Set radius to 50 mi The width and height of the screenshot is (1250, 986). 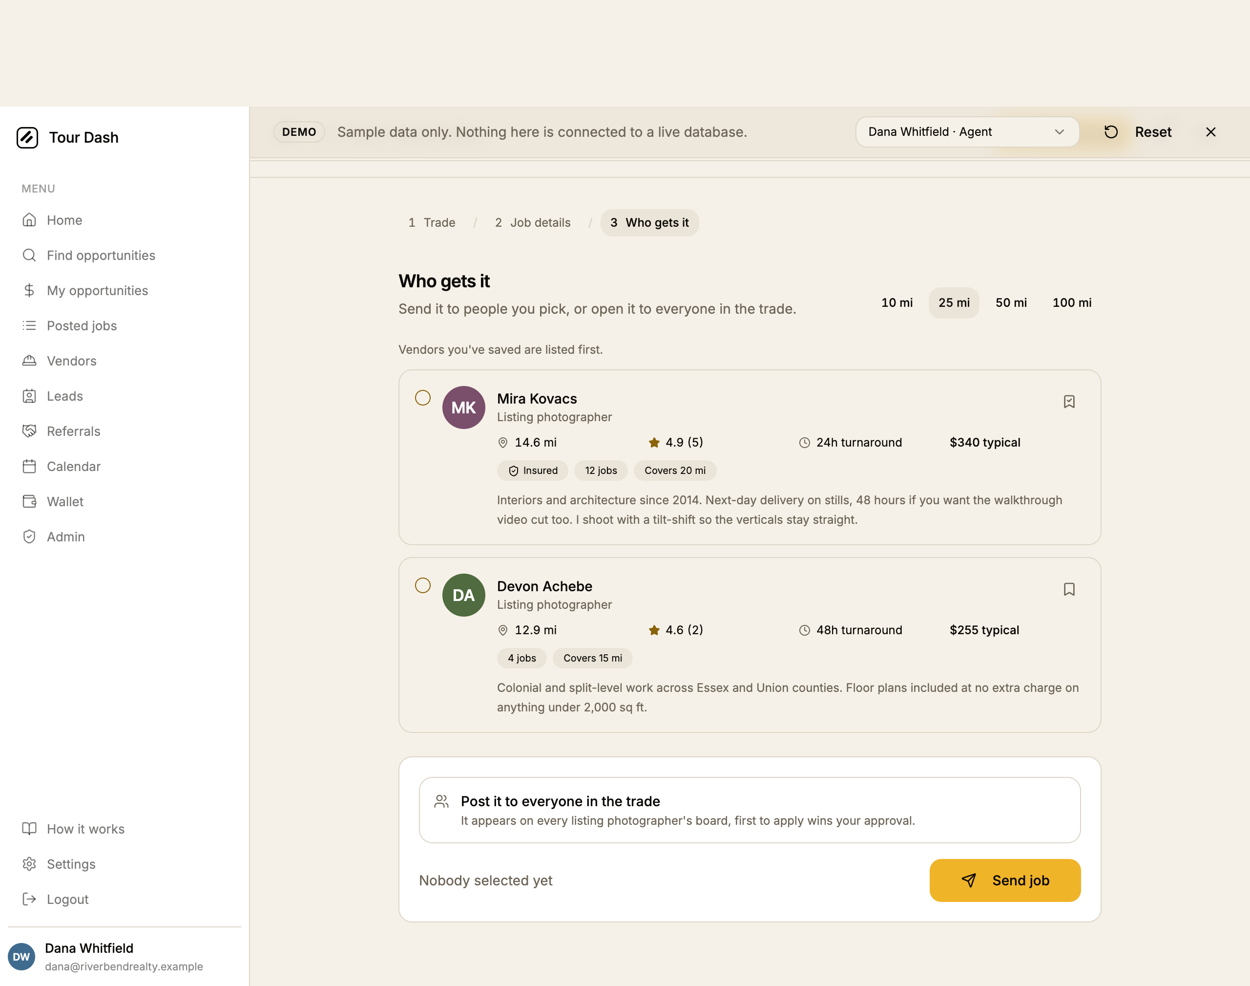[1011, 302]
